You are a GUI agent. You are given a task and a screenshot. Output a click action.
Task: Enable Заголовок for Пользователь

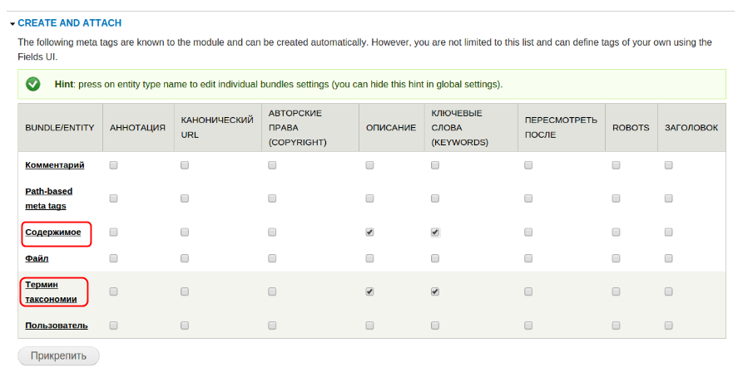tap(668, 325)
